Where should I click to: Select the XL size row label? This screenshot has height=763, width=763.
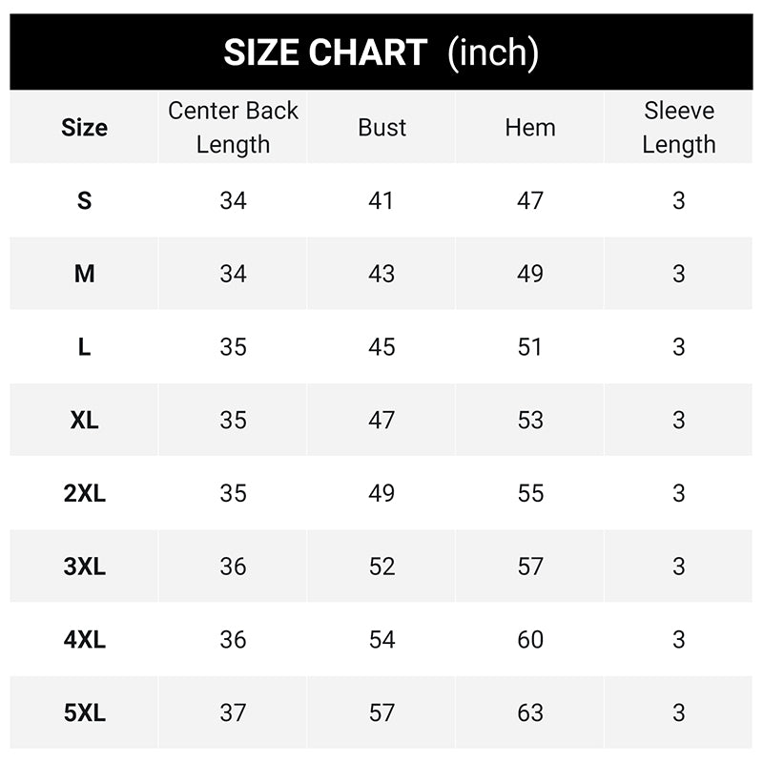coord(84,420)
